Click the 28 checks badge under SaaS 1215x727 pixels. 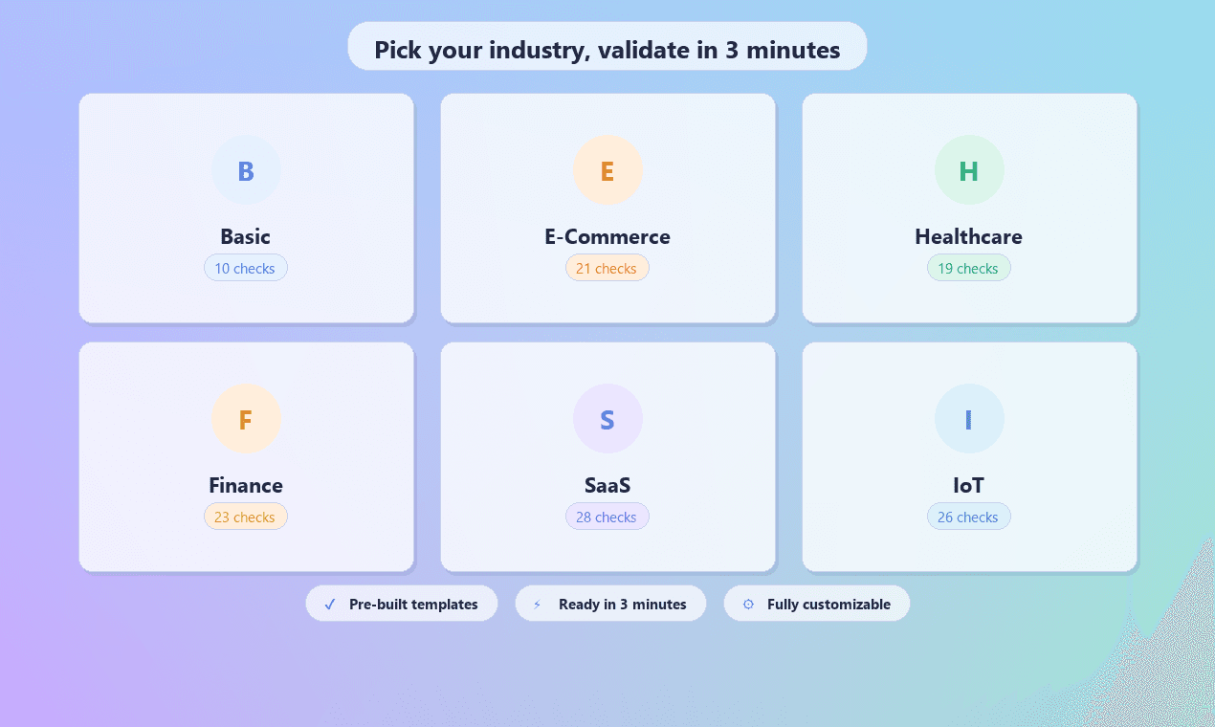607,517
